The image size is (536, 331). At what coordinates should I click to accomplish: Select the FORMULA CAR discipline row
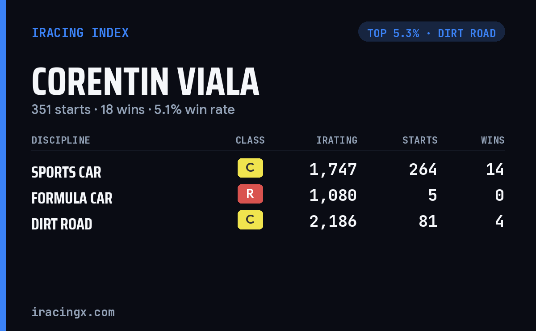point(268,196)
